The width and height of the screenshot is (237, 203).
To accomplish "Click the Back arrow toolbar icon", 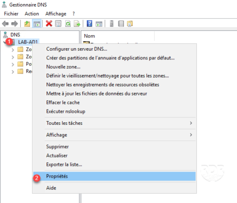I will pyautogui.click(x=6, y=24).
